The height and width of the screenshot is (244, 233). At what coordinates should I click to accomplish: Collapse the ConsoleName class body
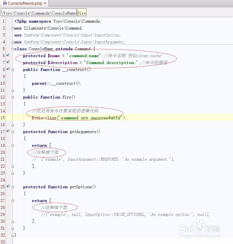coord(12,49)
